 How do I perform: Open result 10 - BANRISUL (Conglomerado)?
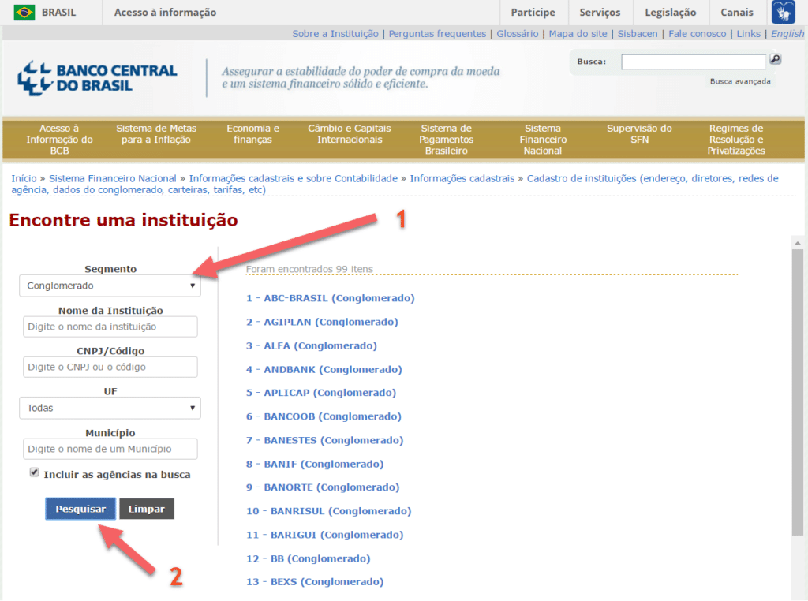[329, 511]
